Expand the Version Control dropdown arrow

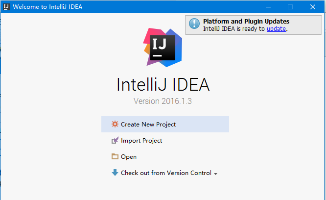pos(215,174)
